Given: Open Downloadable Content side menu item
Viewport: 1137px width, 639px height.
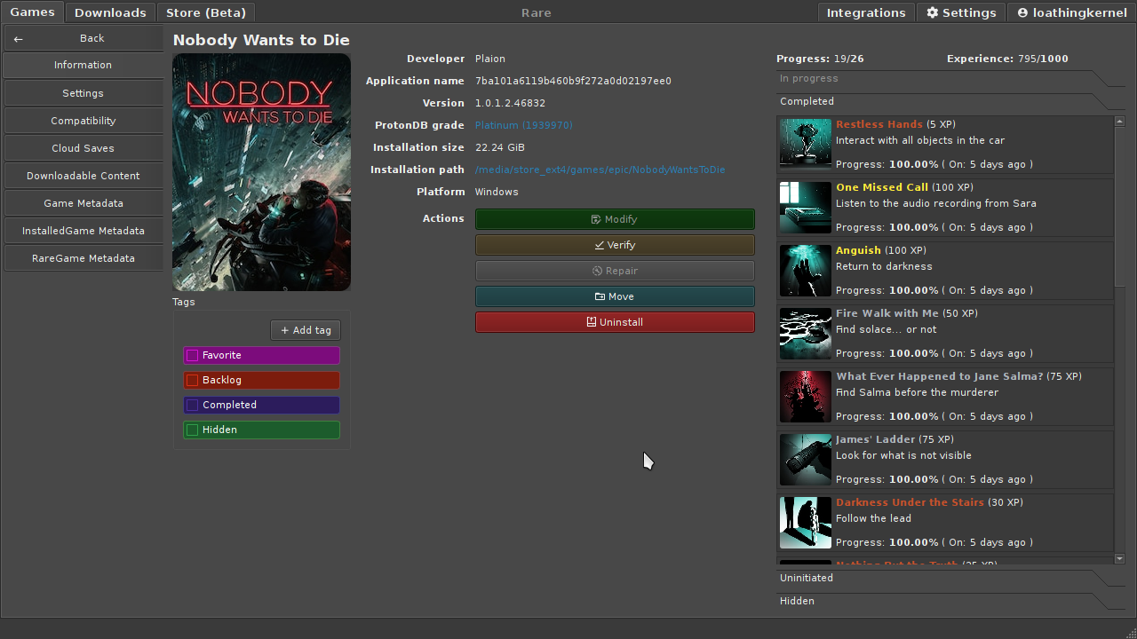Looking at the screenshot, I should coord(83,176).
